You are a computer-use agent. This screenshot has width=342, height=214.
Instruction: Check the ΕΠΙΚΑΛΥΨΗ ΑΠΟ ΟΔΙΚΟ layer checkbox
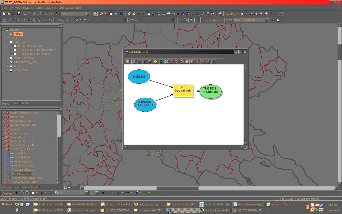pos(15,54)
